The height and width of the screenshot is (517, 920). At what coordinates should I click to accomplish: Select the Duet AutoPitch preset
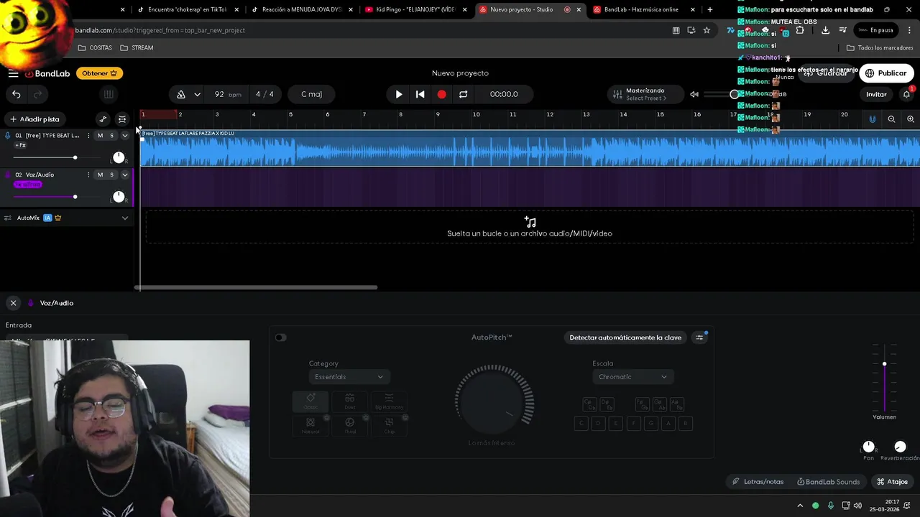point(349,401)
